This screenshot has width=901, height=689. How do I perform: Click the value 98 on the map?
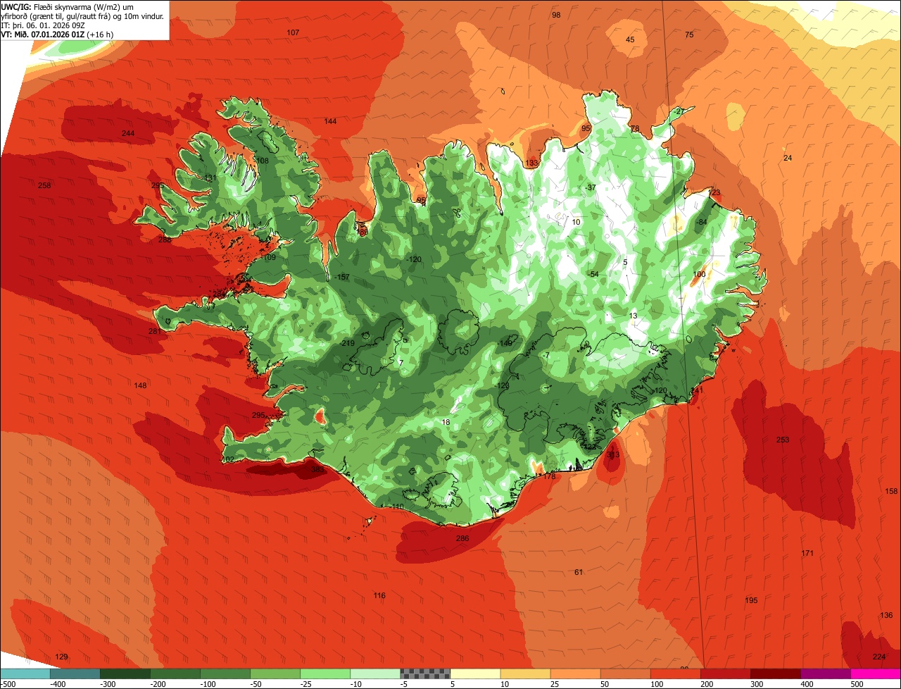click(x=556, y=15)
